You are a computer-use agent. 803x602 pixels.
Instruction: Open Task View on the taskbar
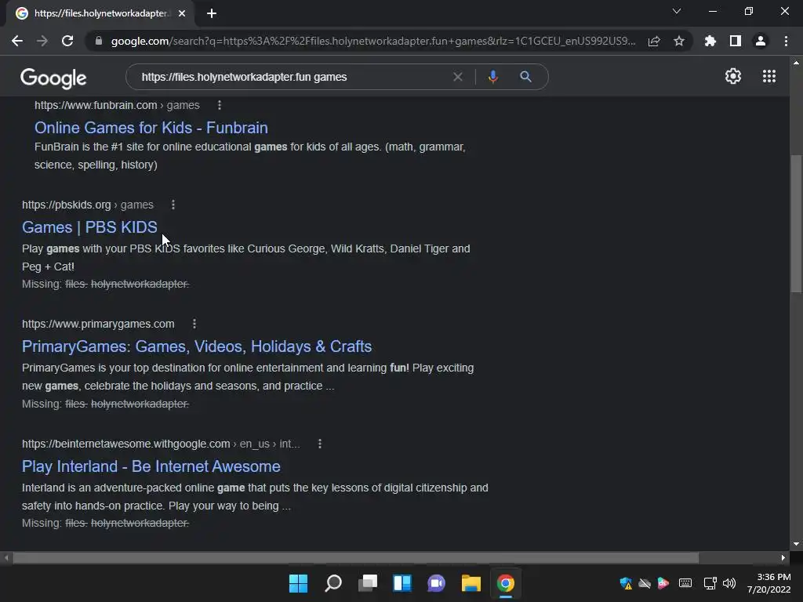(x=367, y=583)
